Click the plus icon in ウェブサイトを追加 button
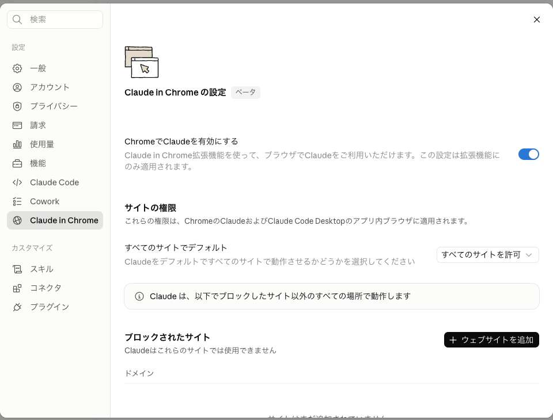 point(453,340)
